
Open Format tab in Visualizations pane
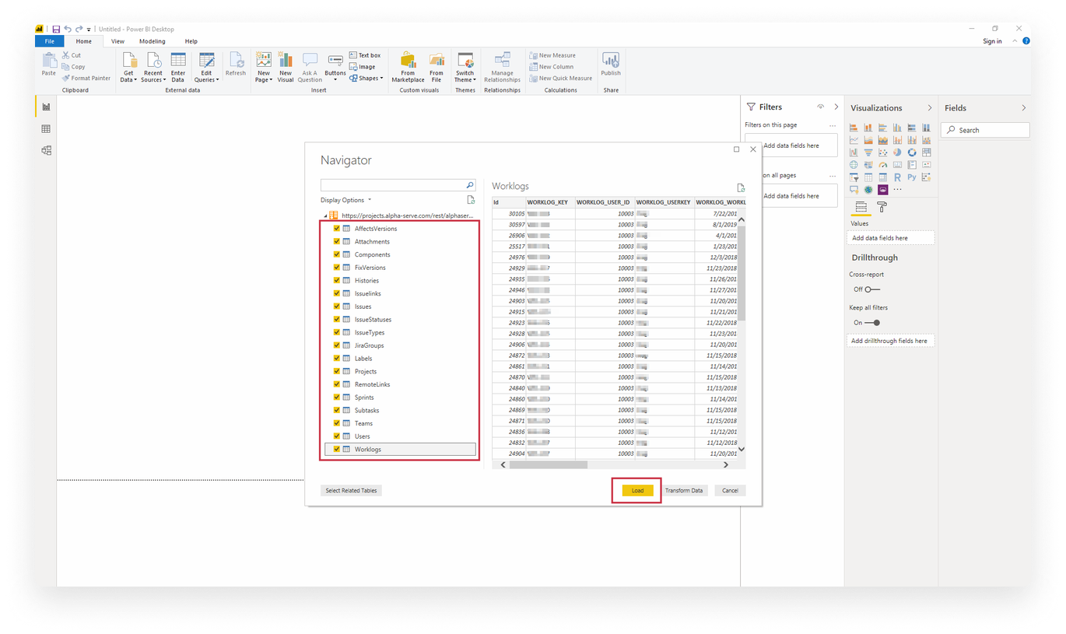click(882, 207)
